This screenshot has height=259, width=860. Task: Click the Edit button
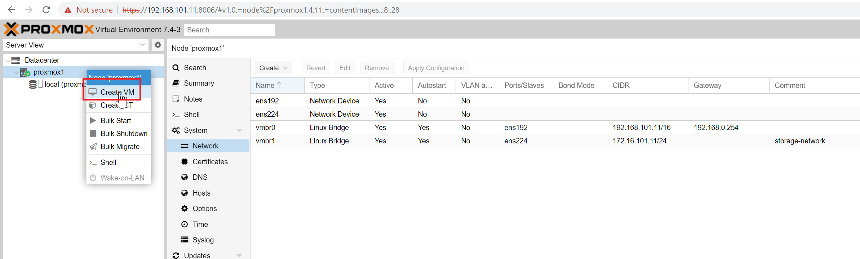(345, 68)
